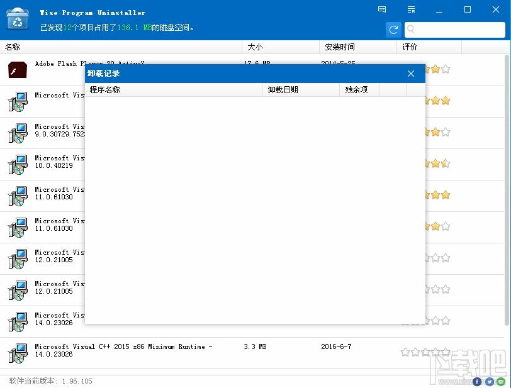
Task: Click the search magnifier icon
Action: [410, 30]
